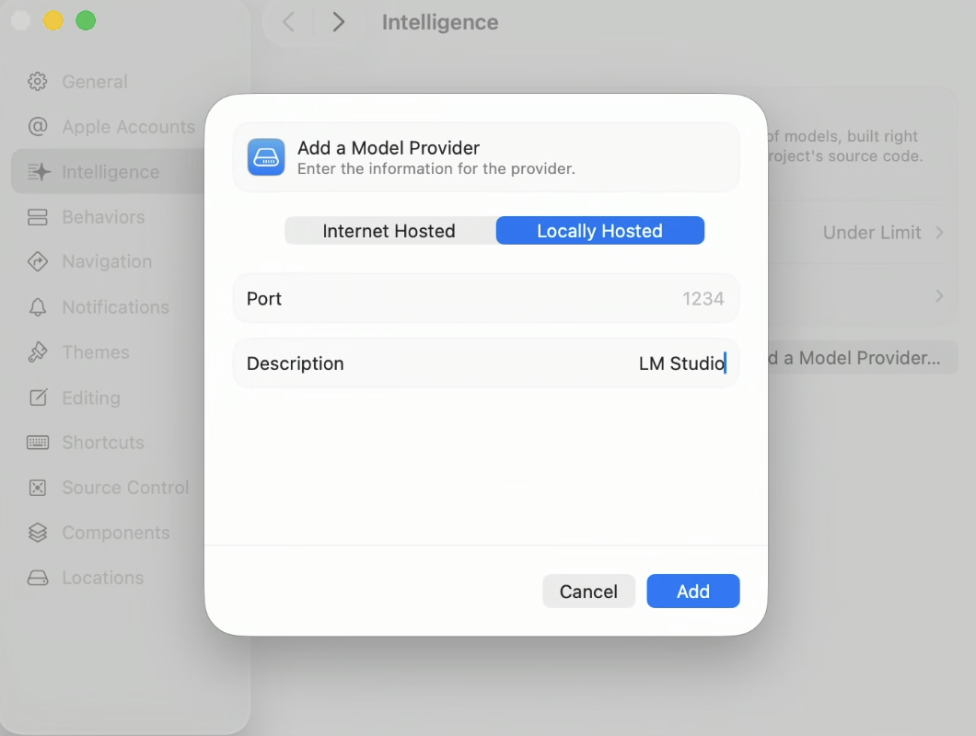
Task: Open Navigation settings pane
Action: click(107, 261)
